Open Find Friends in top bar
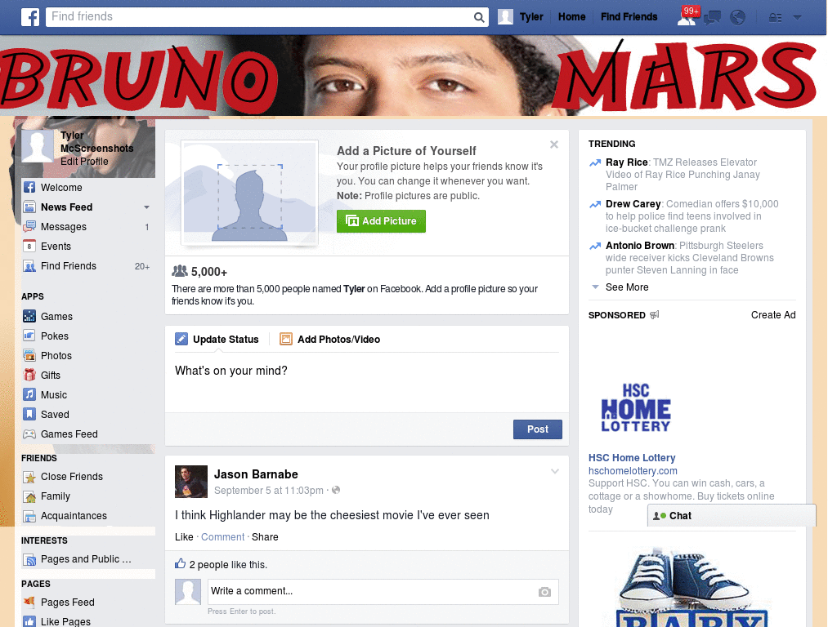The height and width of the screenshot is (627, 837). pyautogui.click(x=629, y=17)
